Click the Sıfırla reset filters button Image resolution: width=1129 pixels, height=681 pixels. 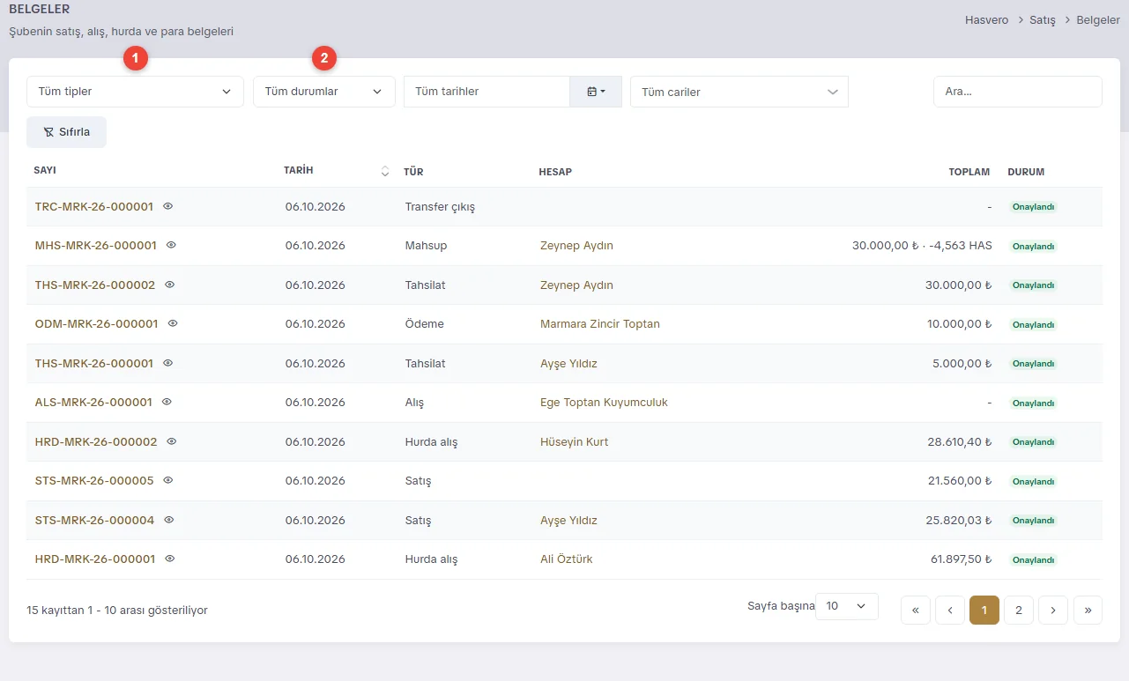(x=67, y=132)
